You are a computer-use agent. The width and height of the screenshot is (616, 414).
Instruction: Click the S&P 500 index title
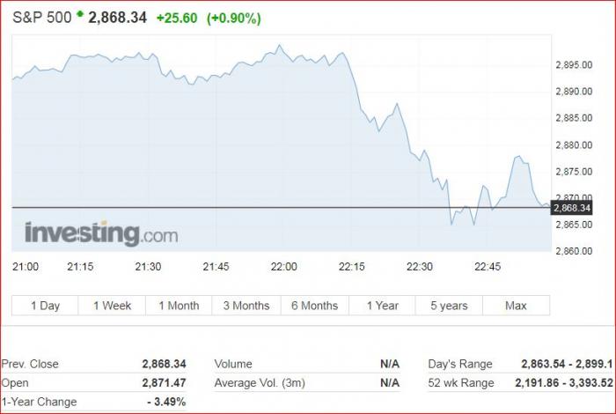41,18
